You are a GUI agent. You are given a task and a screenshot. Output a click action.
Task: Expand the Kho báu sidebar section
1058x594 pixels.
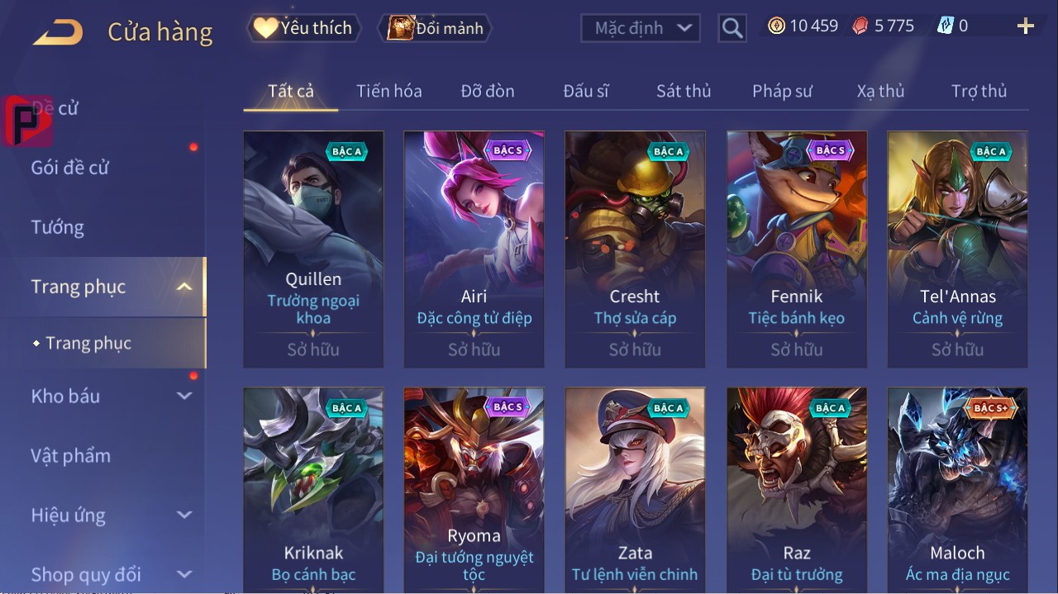(184, 396)
